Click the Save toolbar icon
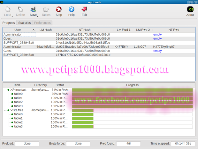Screen dimensions: 198x149 (x=33, y=10)
